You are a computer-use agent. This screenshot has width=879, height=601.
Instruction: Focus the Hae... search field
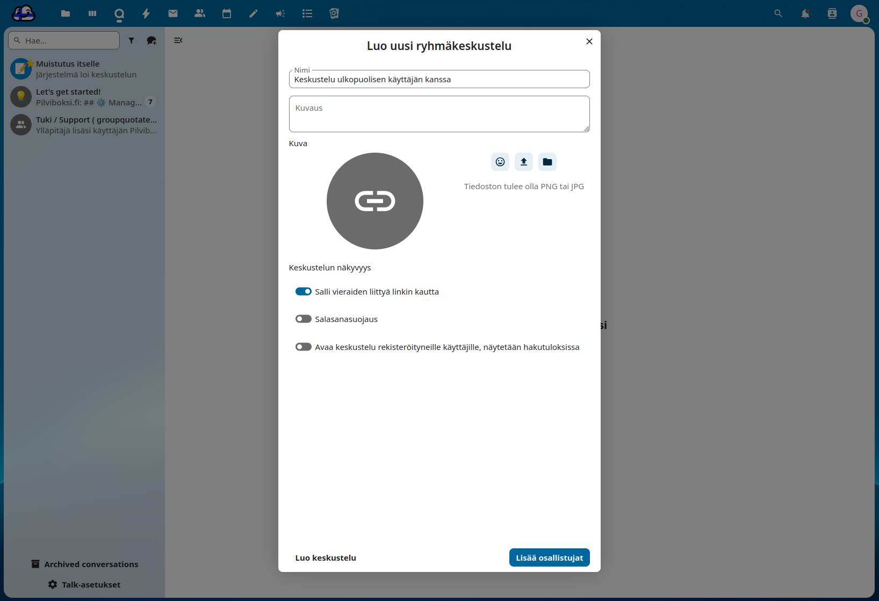(64, 40)
